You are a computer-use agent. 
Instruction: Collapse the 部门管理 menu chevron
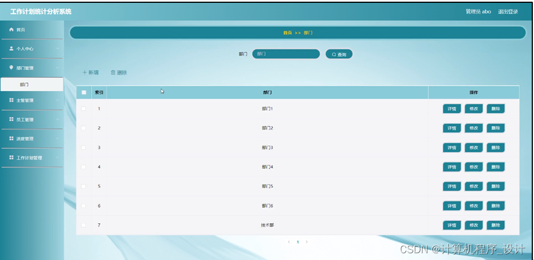(58, 68)
